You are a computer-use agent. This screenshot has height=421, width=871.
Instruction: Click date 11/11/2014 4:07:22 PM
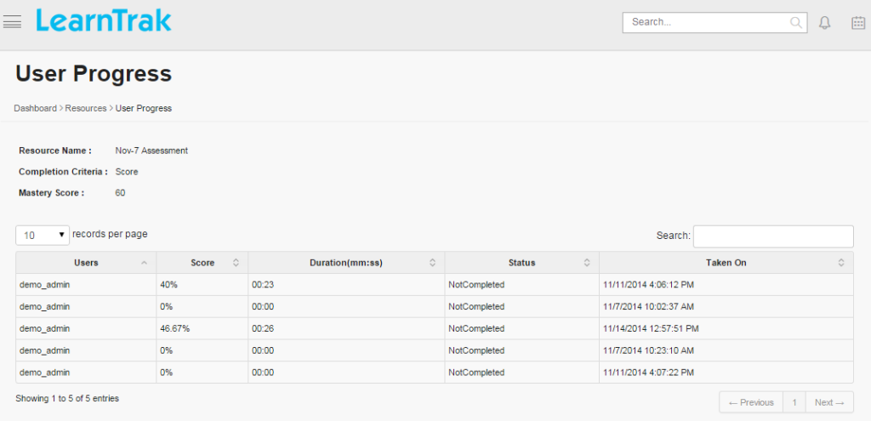pos(648,373)
